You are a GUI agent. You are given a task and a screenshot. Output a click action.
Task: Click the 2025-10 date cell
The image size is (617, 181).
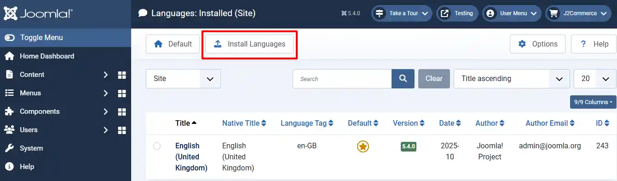click(450, 152)
